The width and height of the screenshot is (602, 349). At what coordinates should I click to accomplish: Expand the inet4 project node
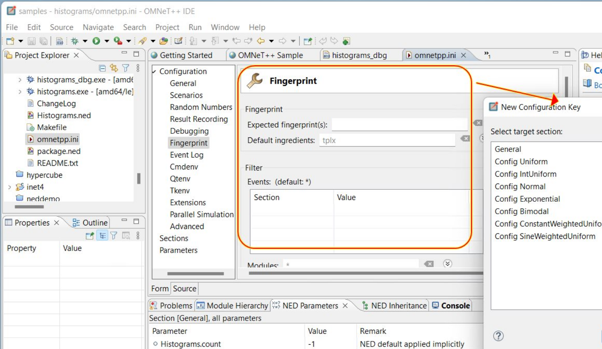[10, 187]
